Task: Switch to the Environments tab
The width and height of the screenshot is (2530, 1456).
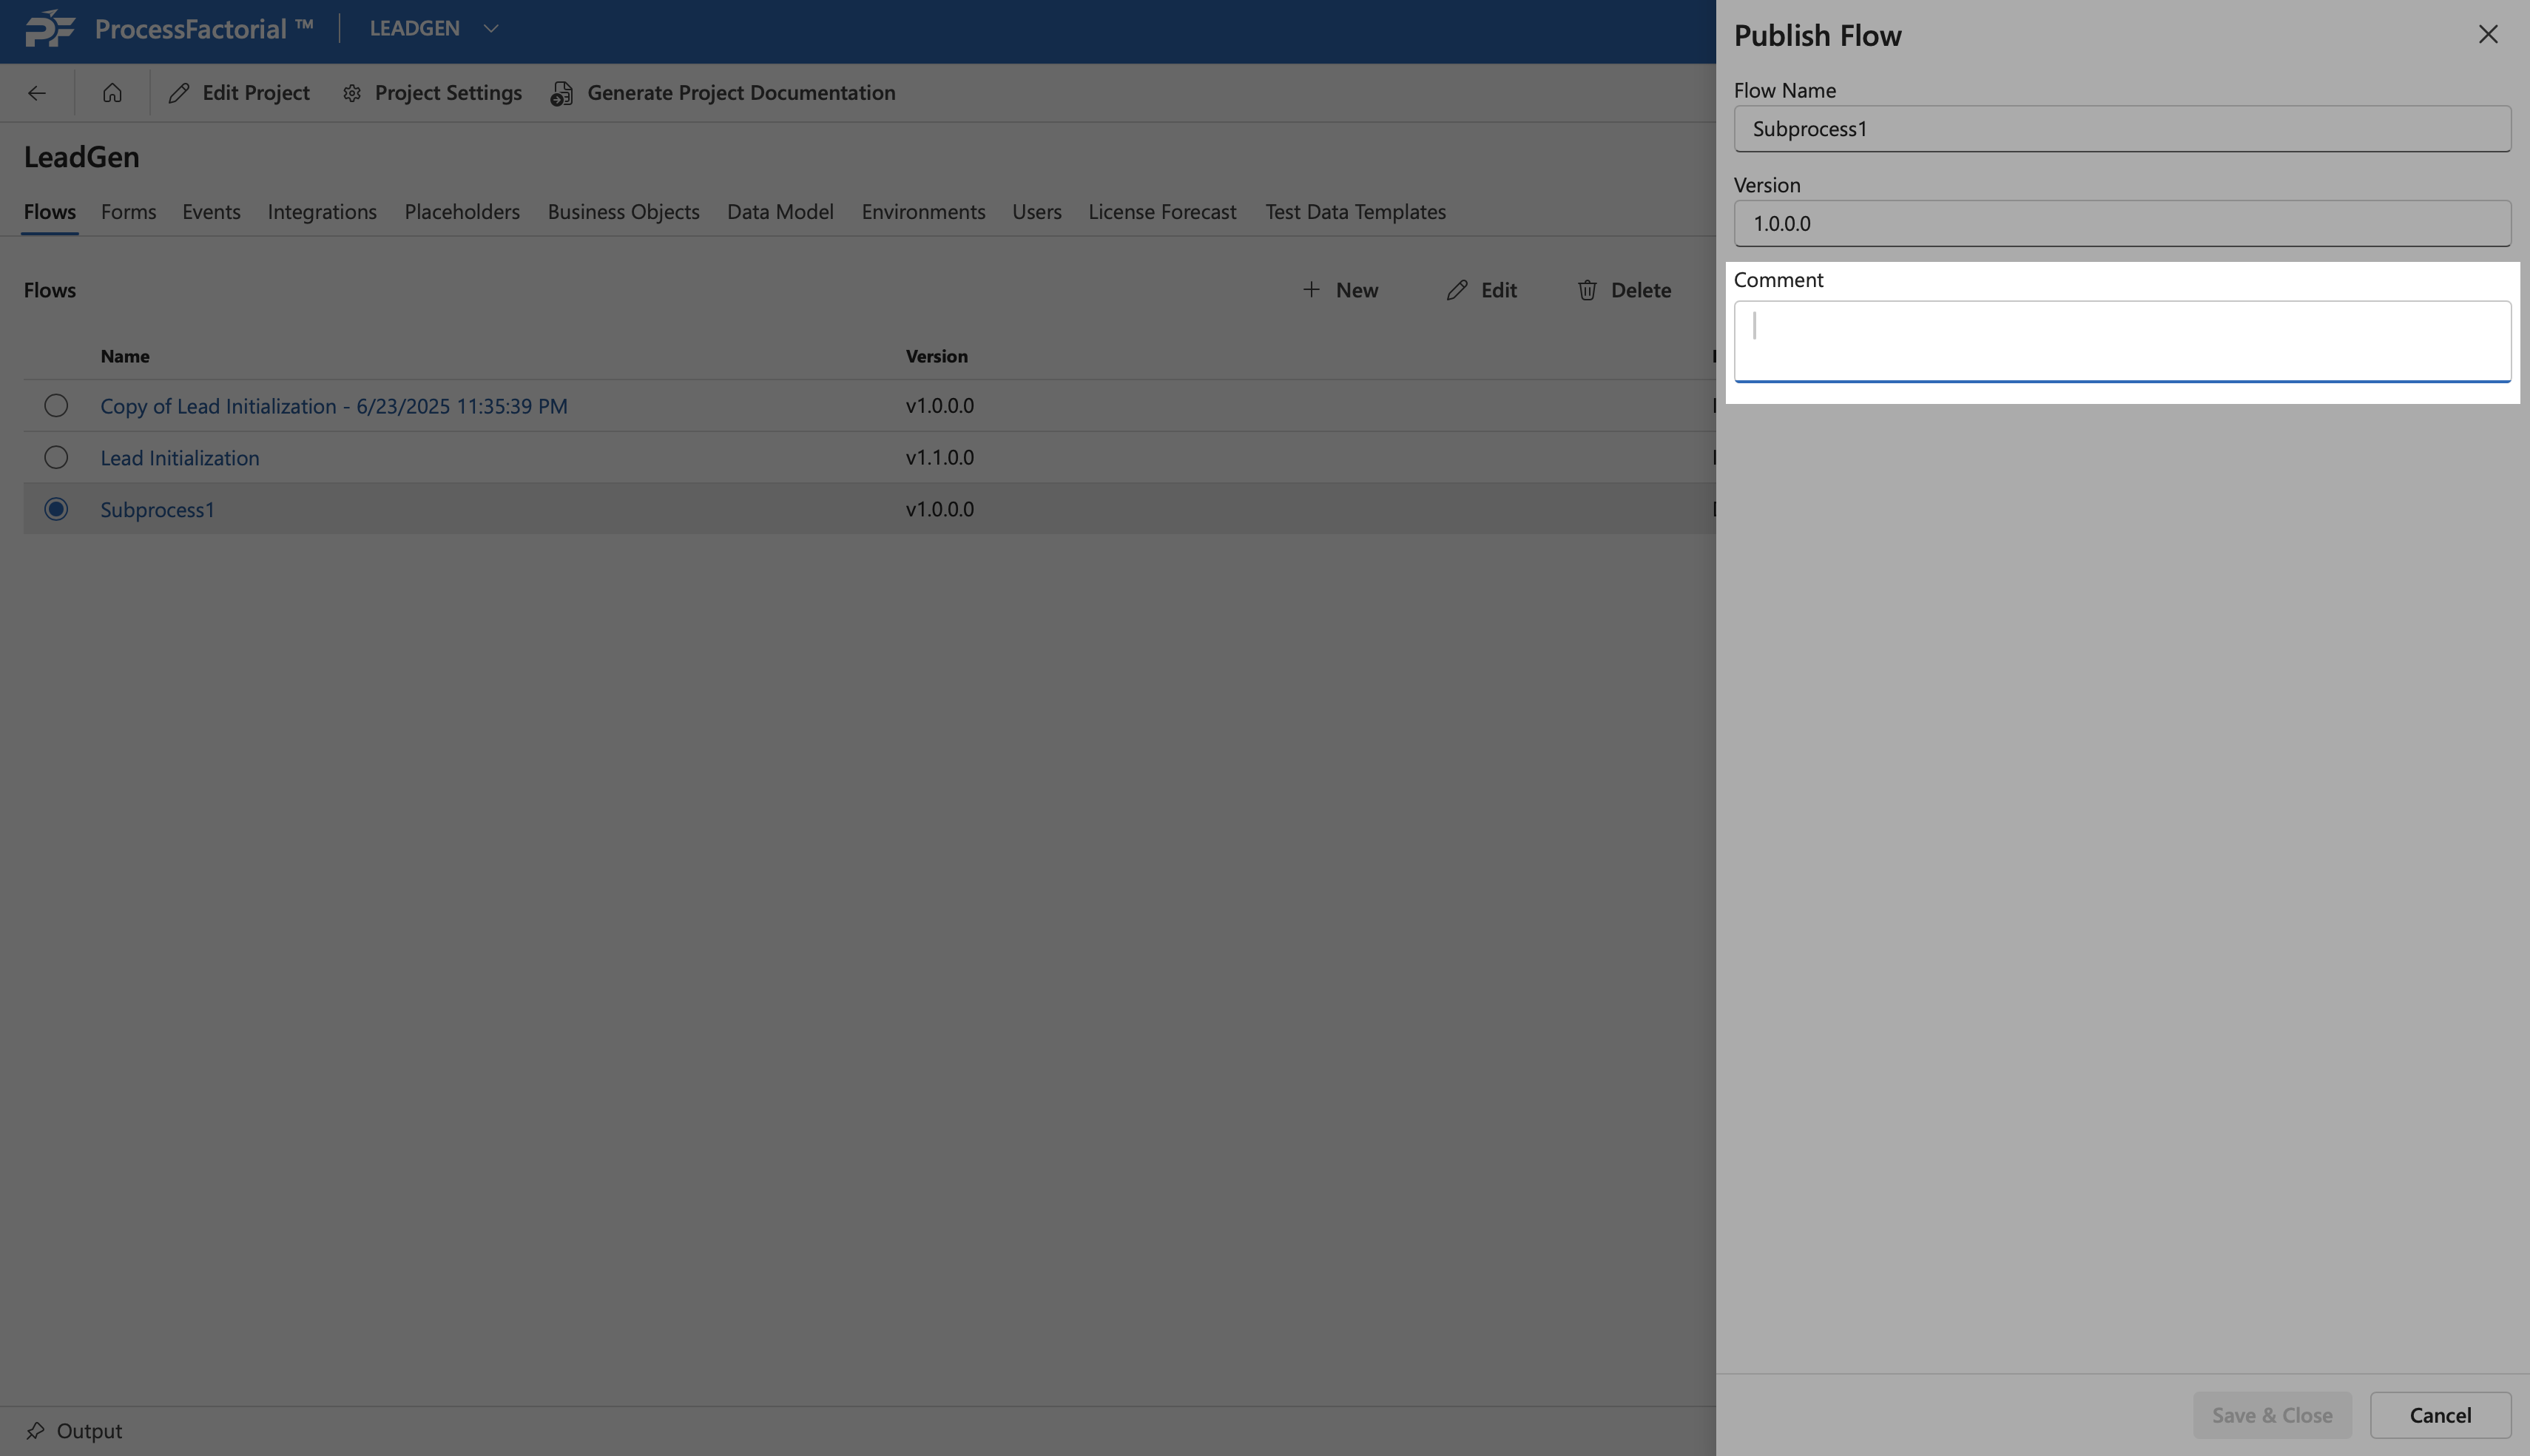Action: 922,212
